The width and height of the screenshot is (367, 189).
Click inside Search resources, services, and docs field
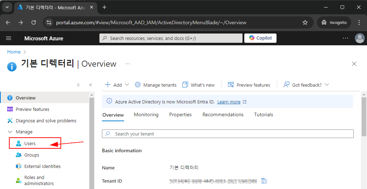[x=171, y=38]
